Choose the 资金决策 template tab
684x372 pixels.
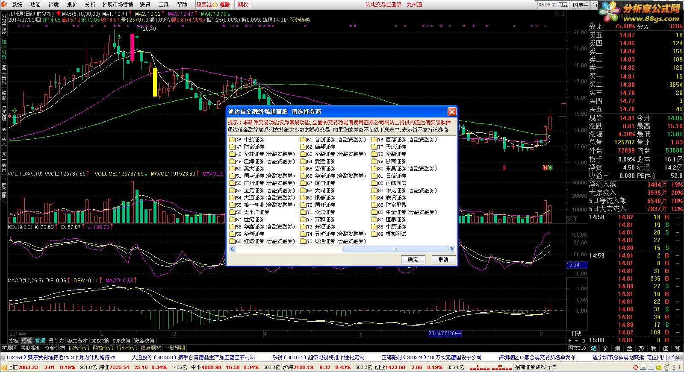coord(144,341)
